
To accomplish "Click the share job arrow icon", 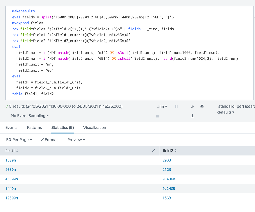I will click(192, 107).
